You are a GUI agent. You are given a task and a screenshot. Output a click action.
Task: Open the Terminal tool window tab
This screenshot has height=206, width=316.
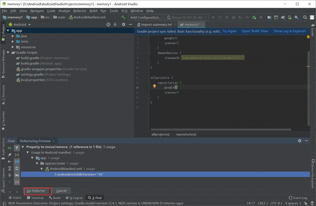coord(35,198)
